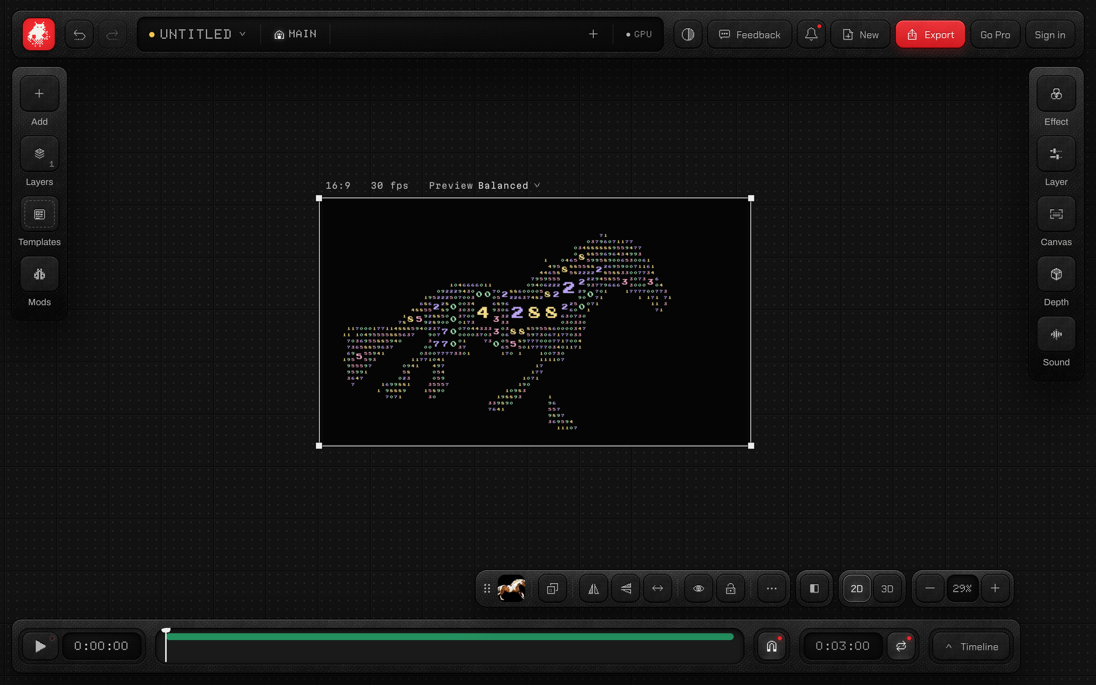Add a new scene tab with plus
Viewport: 1096px width, 685px height.
pos(593,35)
